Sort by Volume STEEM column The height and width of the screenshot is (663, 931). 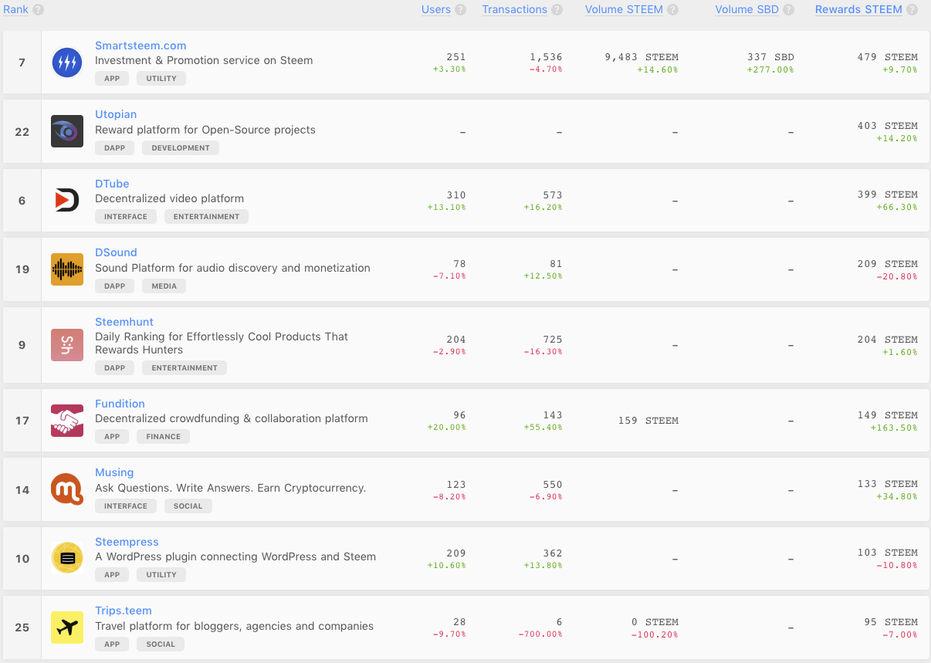(x=624, y=9)
